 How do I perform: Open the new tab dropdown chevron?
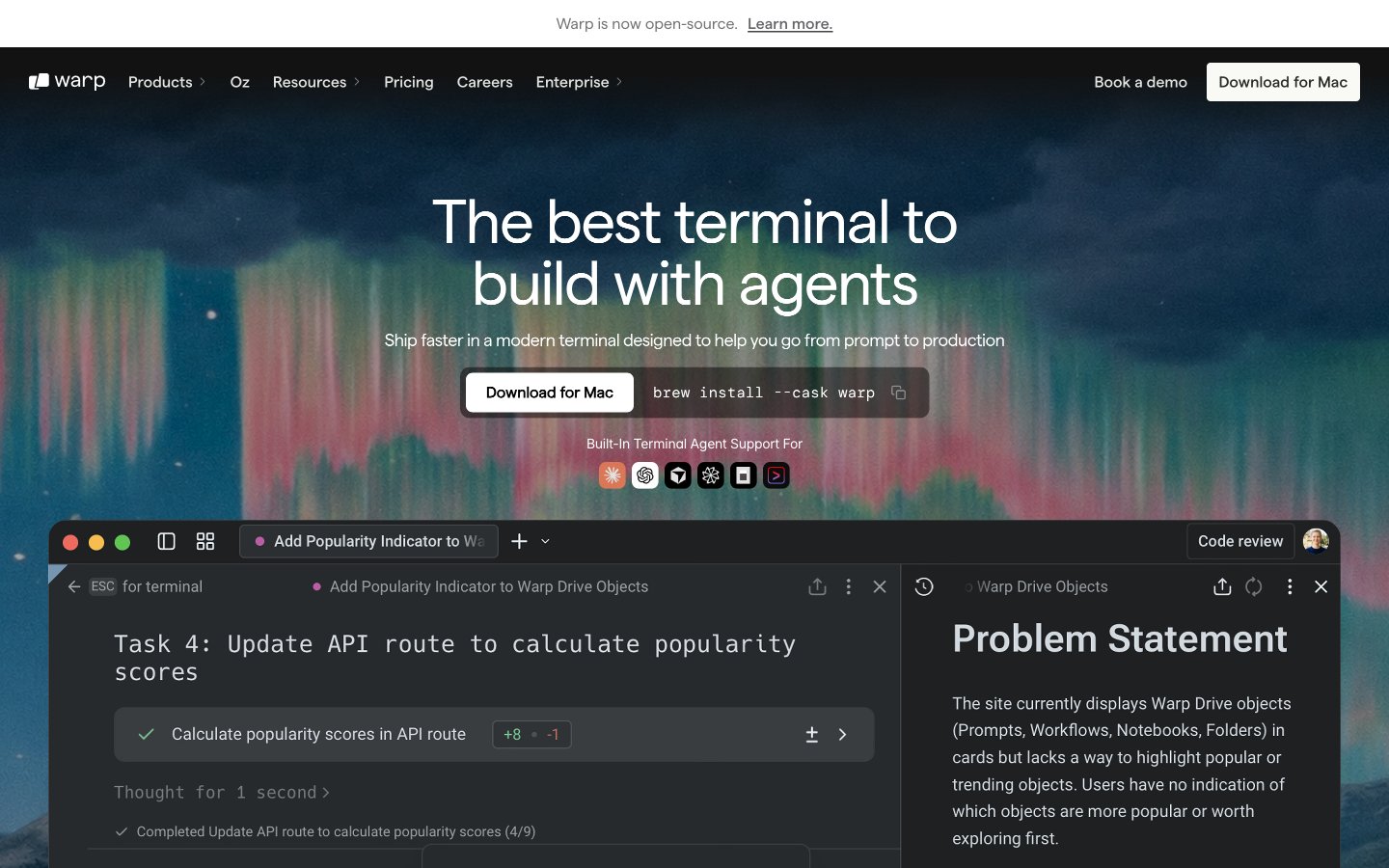[x=545, y=541]
